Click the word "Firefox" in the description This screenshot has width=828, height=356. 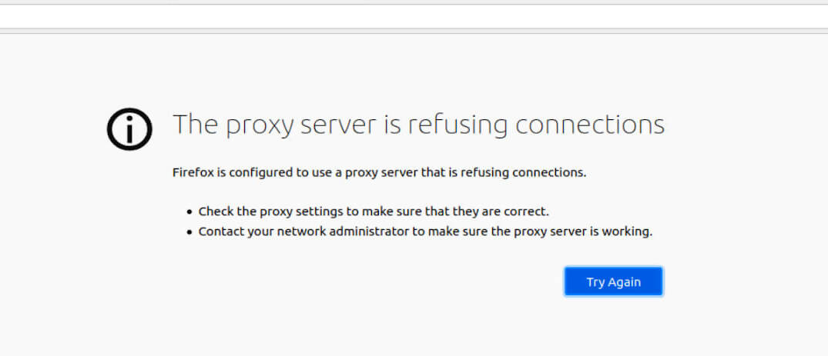click(x=193, y=172)
